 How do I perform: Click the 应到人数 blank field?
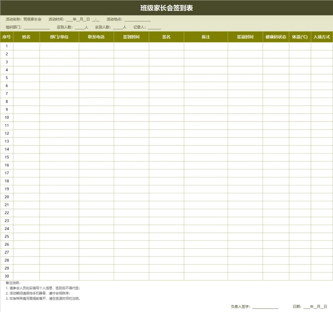pyautogui.click(x=80, y=27)
